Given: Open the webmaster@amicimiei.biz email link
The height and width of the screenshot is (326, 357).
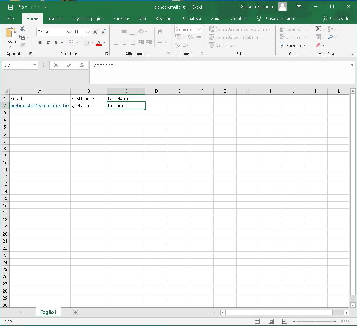Looking at the screenshot, I should [x=40, y=105].
